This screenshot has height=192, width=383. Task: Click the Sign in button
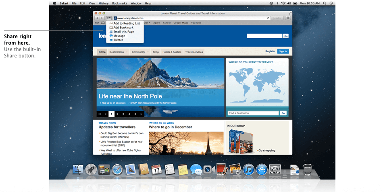283,51
